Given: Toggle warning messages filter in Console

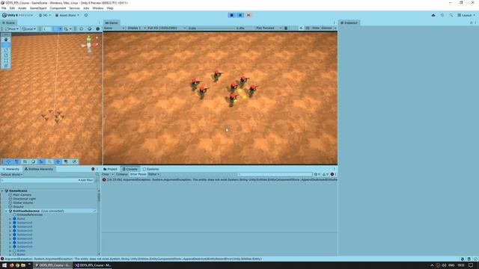Looking at the screenshot, I should [x=325, y=174].
